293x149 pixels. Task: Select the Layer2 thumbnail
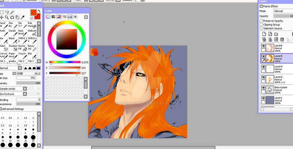click(x=270, y=79)
